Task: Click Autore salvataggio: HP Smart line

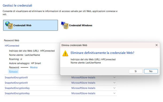Action: (25, 63)
